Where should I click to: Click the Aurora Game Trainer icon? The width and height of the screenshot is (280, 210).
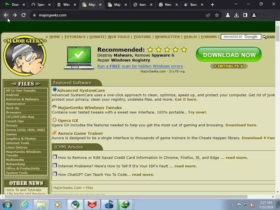[x=54, y=133]
